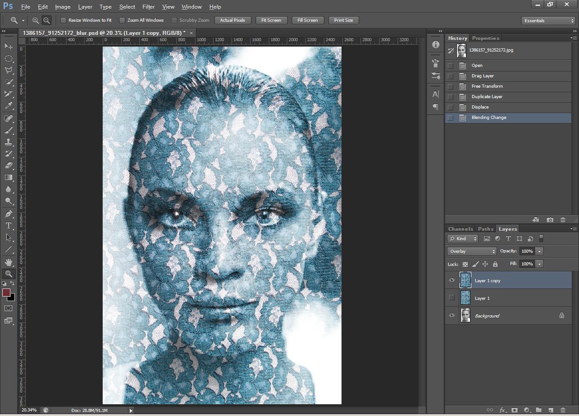
Task: Switch to the Channels tab
Action: [x=460, y=229]
